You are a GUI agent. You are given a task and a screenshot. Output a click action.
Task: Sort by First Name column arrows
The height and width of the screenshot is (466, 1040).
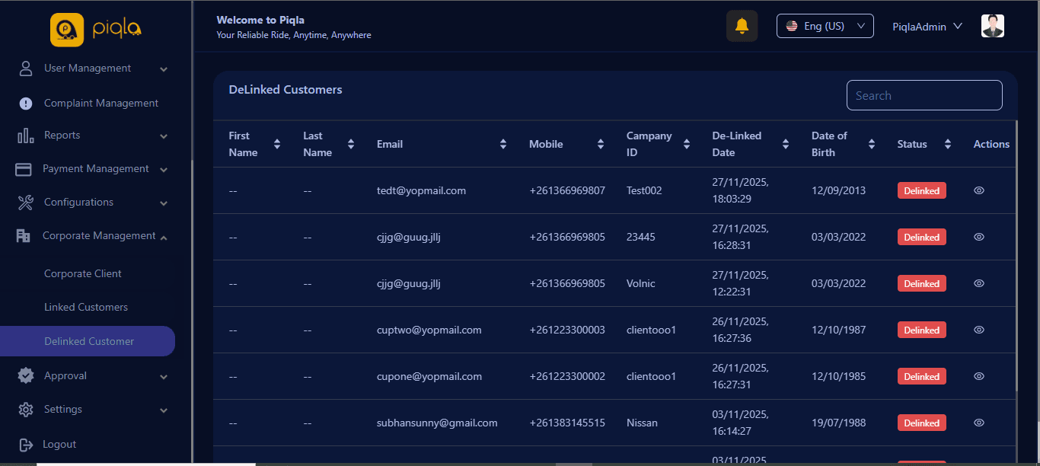click(x=277, y=144)
